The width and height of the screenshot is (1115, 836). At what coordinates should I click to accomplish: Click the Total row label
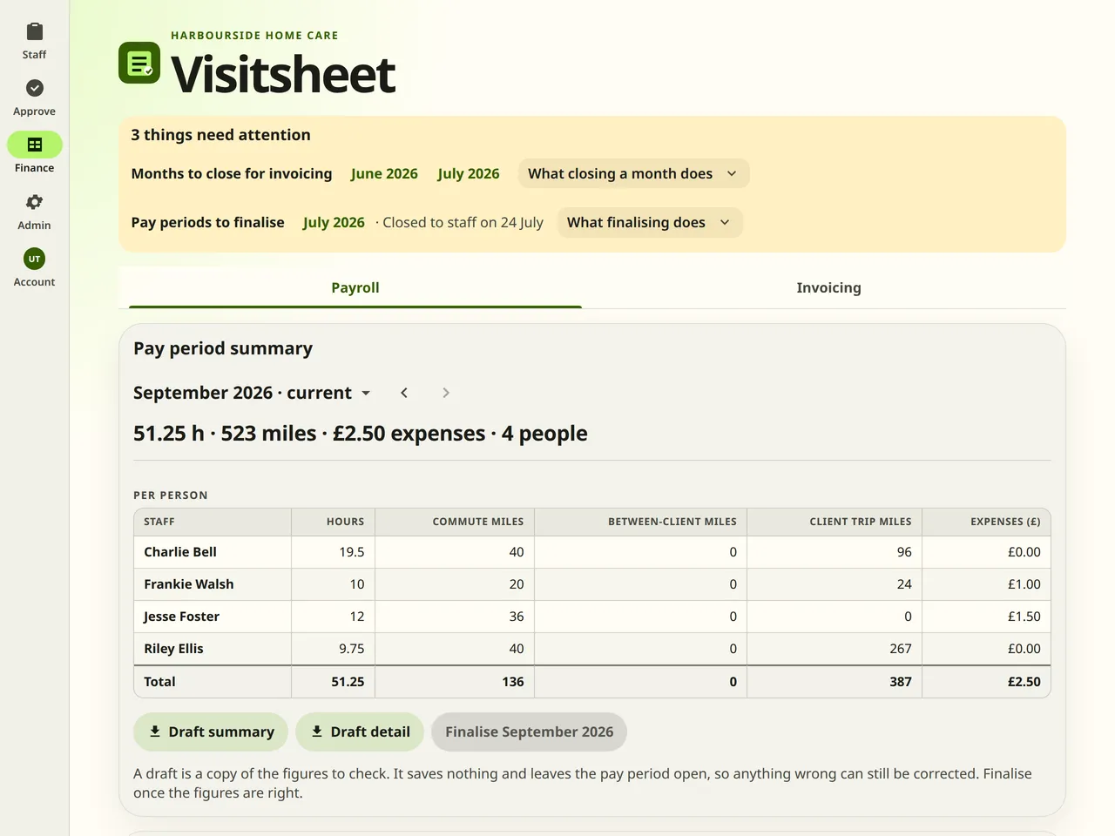[159, 682]
